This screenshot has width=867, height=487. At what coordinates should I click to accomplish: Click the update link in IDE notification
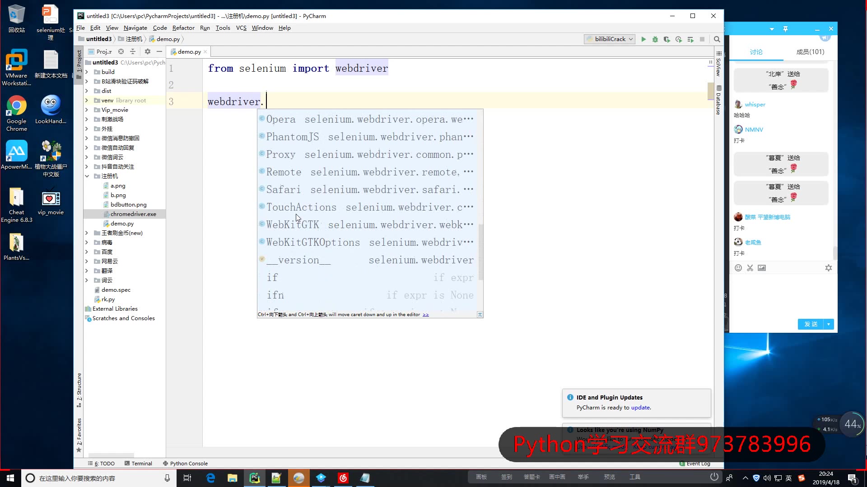click(640, 408)
